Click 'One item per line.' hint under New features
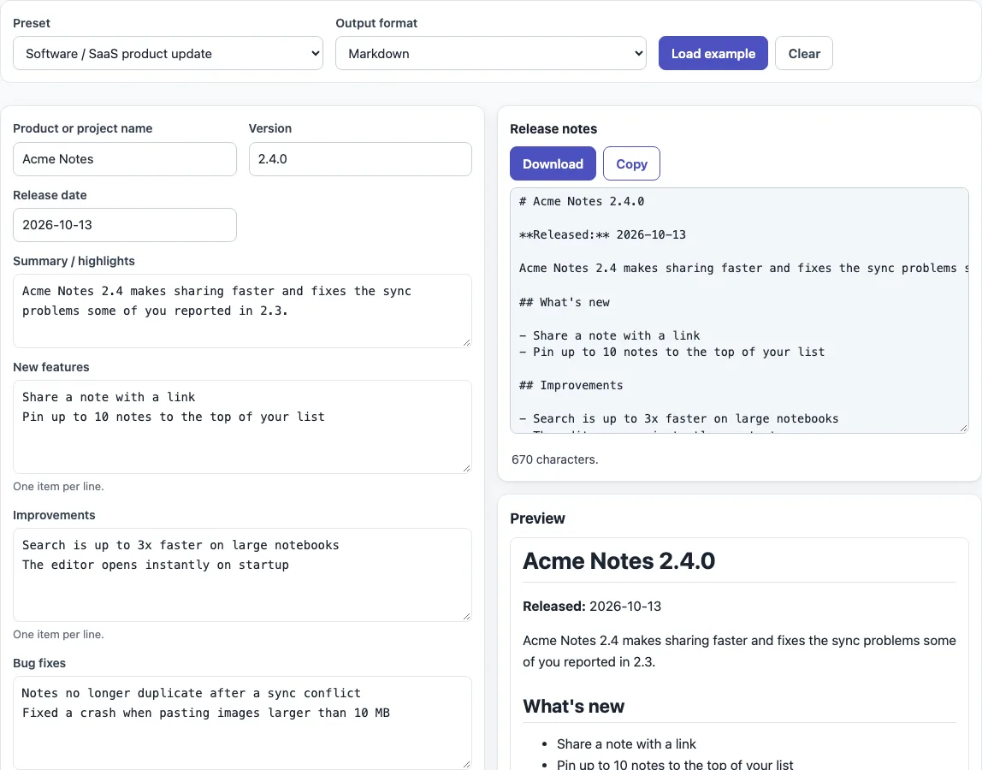The height and width of the screenshot is (770, 982). pos(58,486)
